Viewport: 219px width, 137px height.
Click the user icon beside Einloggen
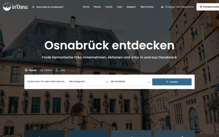(x=162, y=7)
